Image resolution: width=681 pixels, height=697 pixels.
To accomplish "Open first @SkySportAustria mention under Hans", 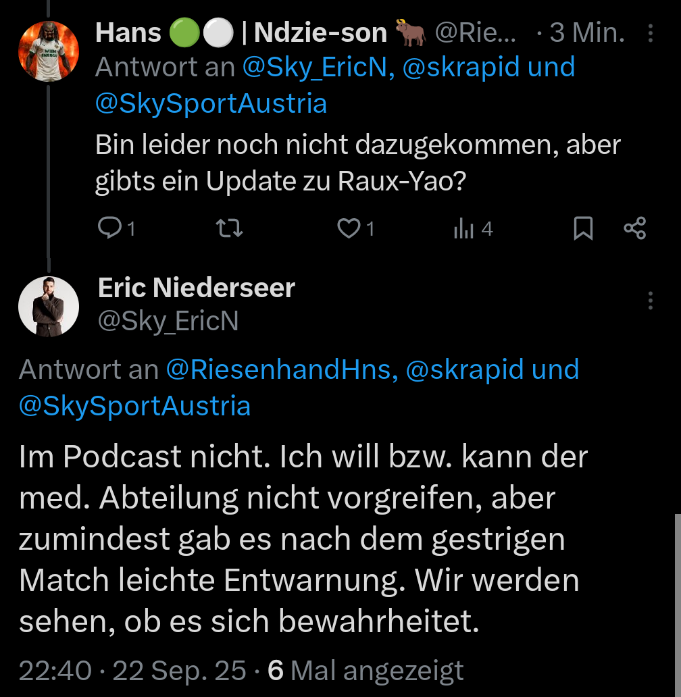I will coord(211,103).
